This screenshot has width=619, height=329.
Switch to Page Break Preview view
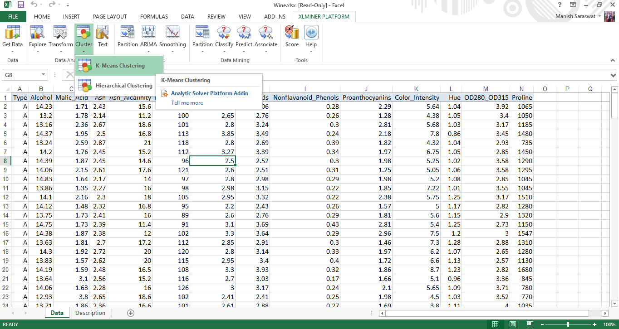tap(530, 324)
